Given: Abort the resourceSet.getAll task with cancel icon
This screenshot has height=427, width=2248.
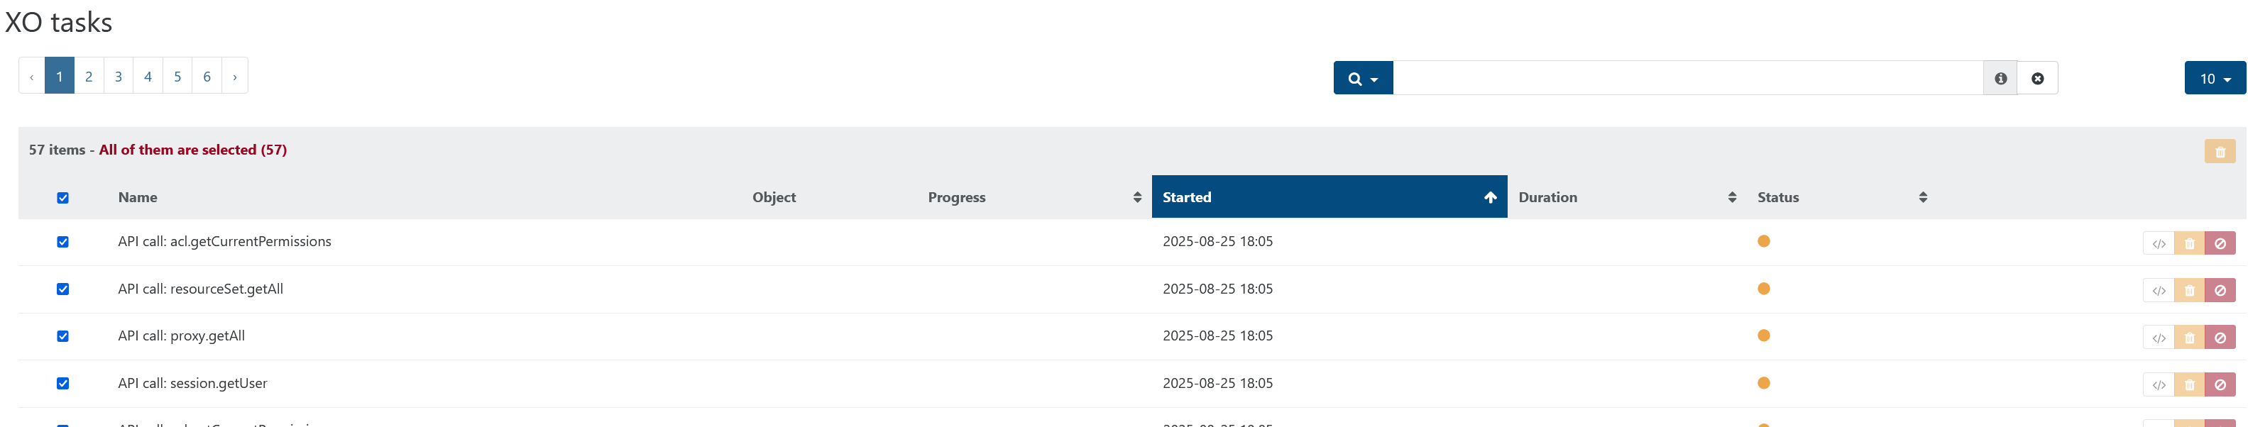Looking at the screenshot, I should [x=2219, y=290].
